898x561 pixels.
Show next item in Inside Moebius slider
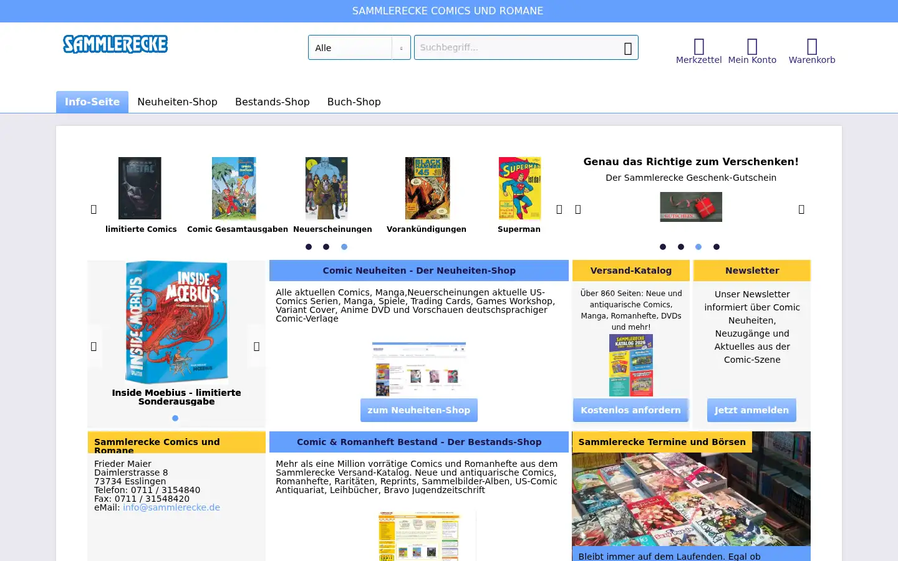[x=256, y=347]
